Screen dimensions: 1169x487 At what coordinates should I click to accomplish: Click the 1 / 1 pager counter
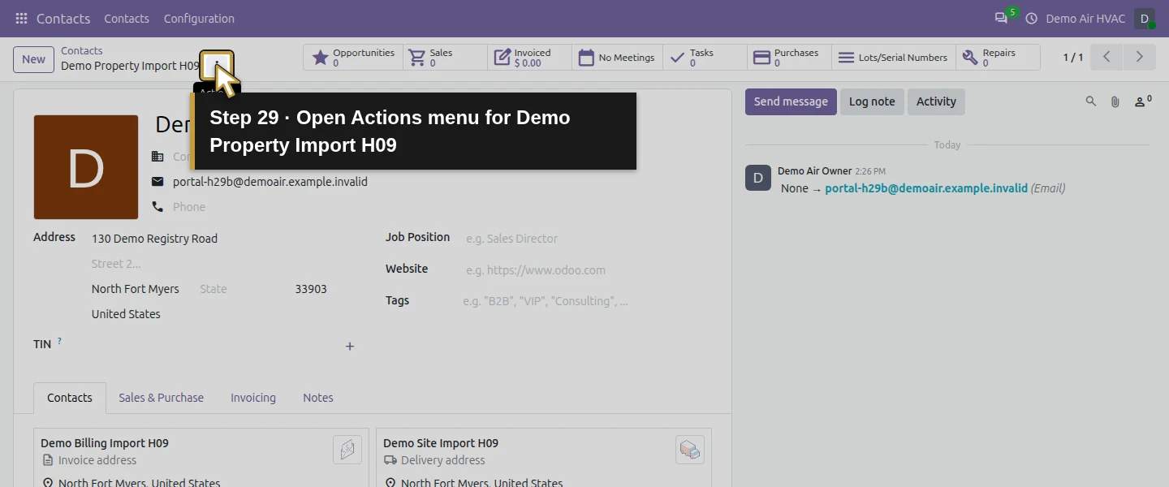point(1073,58)
